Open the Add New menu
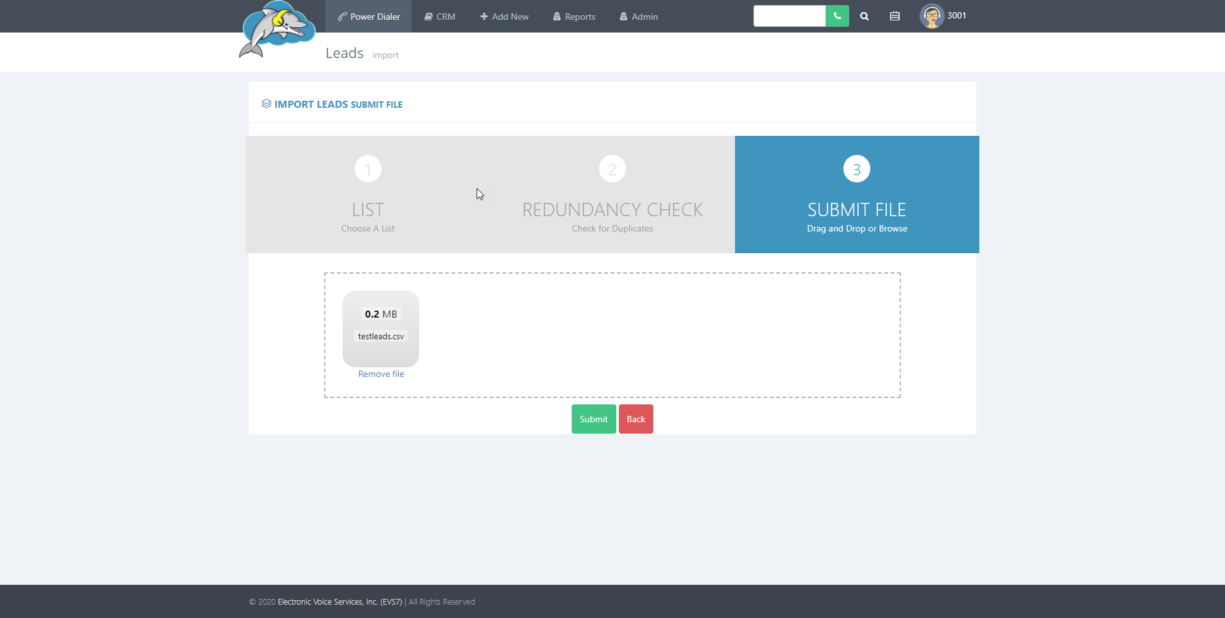Image resolution: width=1225 pixels, height=618 pixels. 504,17
